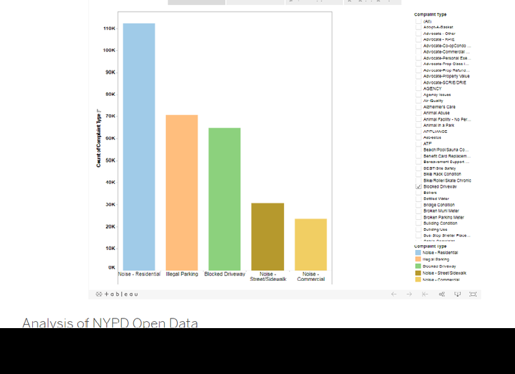Uncheck the Blocked Driveway filter checkbox
Screen dimensions: 515x374
coord(419,186)
